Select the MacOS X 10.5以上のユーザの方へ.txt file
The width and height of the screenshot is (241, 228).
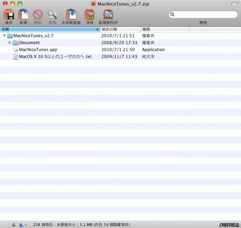(120, 57)
